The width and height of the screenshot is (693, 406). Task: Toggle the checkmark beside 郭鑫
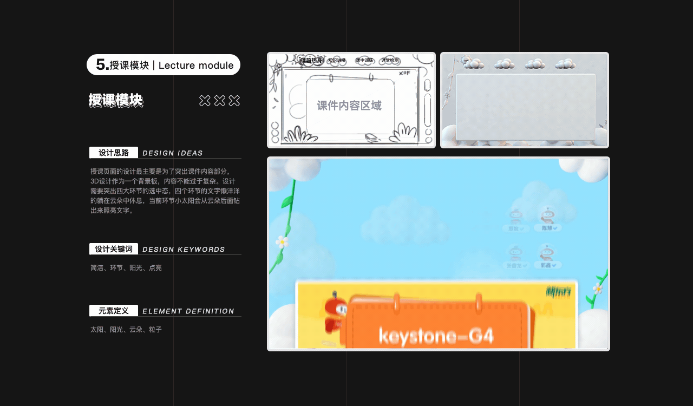pyautogui.click(x=553, y=264)
